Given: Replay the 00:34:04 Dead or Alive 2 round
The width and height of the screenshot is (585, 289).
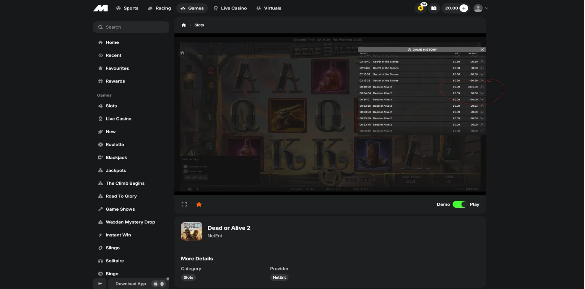Looking at the screenshot, I should pyautogui.click(x=482, y=93).
